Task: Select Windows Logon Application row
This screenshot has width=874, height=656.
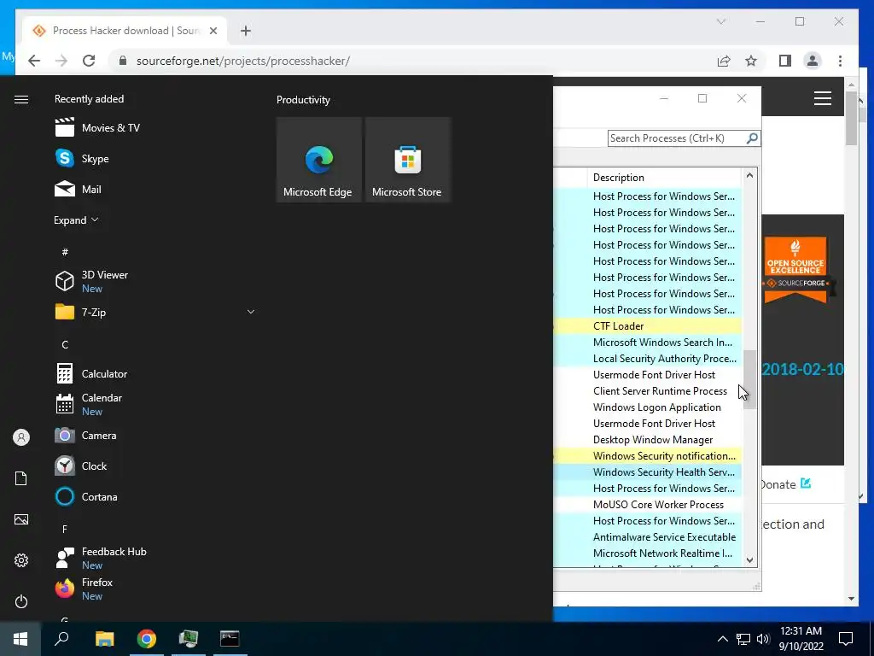Action: click(x=647, y=407)
